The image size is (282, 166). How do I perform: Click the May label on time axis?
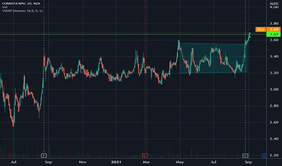click(180, 162)
